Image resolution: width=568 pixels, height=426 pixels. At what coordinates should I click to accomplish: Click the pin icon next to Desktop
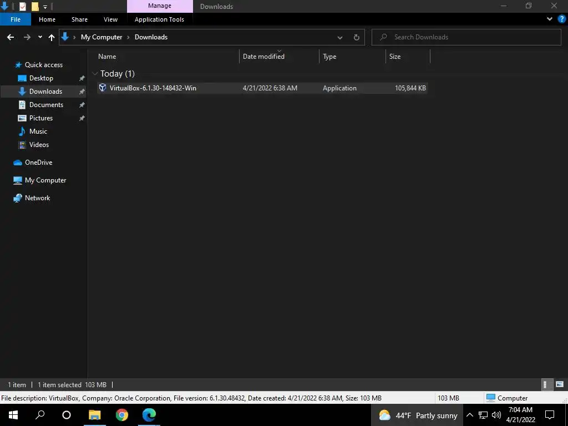pos(82,78)
